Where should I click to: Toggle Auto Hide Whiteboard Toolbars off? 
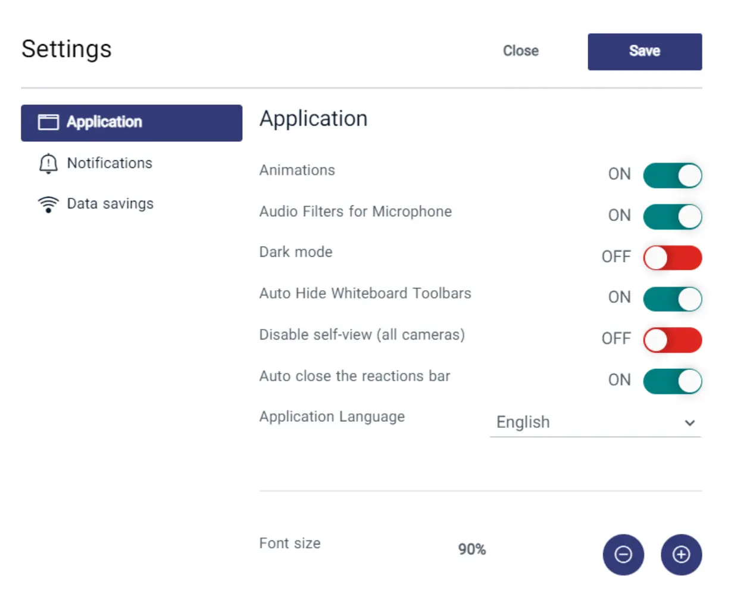pyautogui.click(x=672, y=299)
